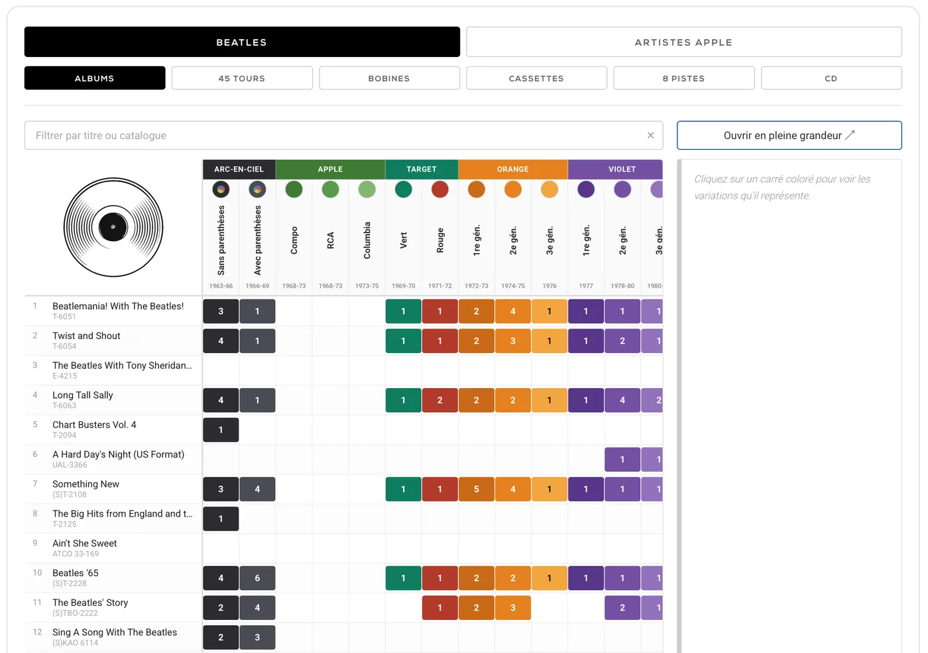Screen dimensions: 928x653
Task: Click 'The Beatles' Story' album title
Action: 90,603
